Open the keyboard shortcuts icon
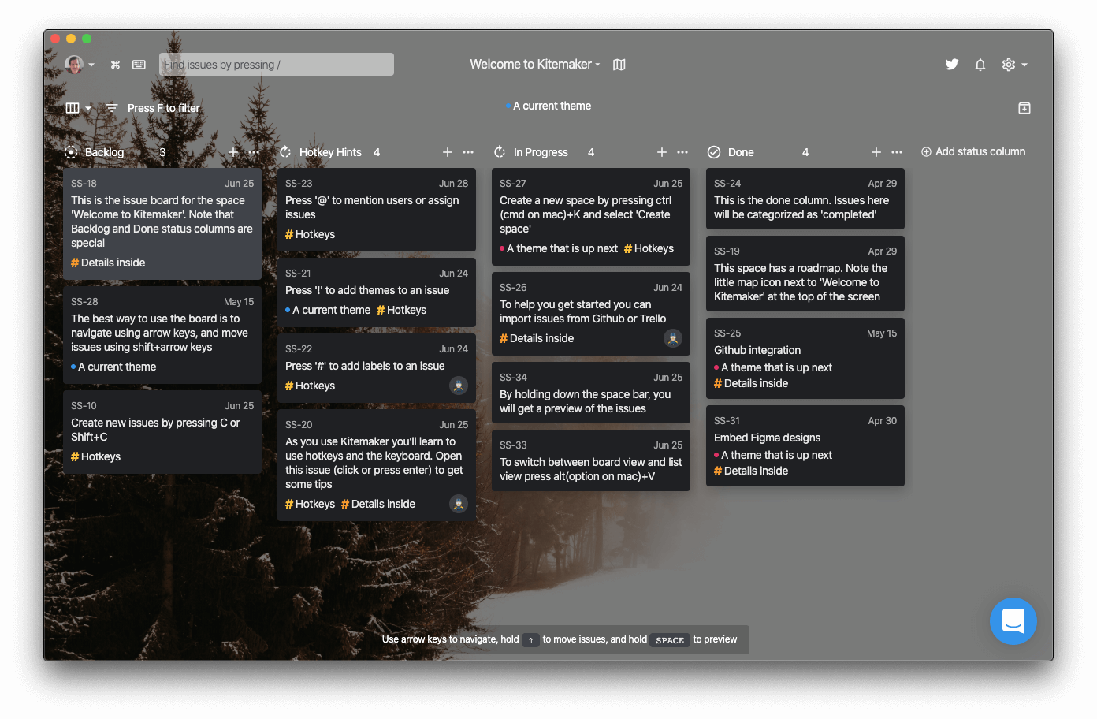Viewport: 1097px width, 719px height. pyautogui.click(x=139, y=65)
